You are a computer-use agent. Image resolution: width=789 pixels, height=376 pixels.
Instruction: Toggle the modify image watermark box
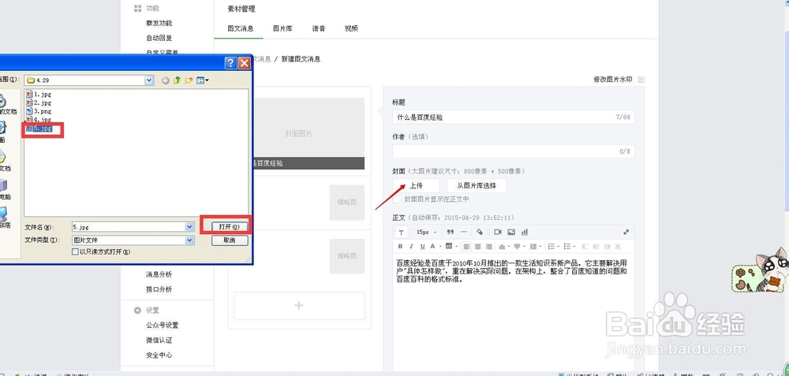pos(641,80)
